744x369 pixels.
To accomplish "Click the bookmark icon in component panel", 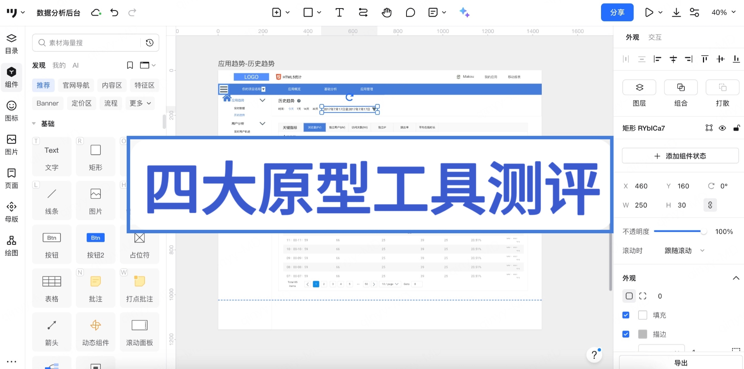I will pos(130,65).
